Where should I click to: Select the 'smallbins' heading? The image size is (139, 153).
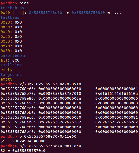click(x=11, y=65)
